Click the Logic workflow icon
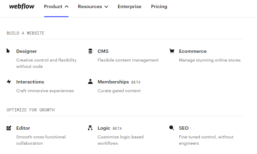 [x=90, y=128]
